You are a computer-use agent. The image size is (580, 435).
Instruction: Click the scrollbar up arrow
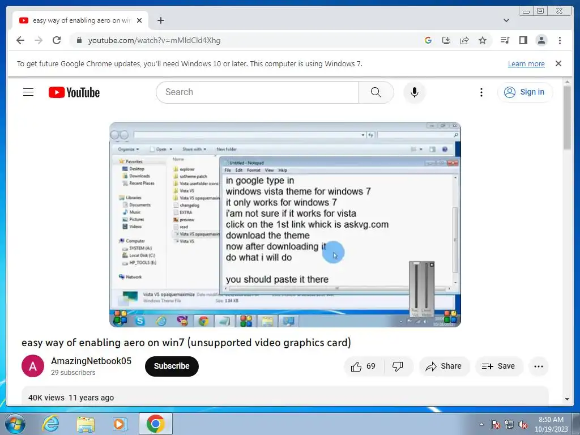[x=567, y=82]
